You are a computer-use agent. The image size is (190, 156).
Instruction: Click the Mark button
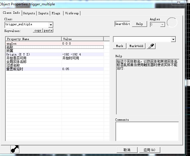tap(120, 46)
